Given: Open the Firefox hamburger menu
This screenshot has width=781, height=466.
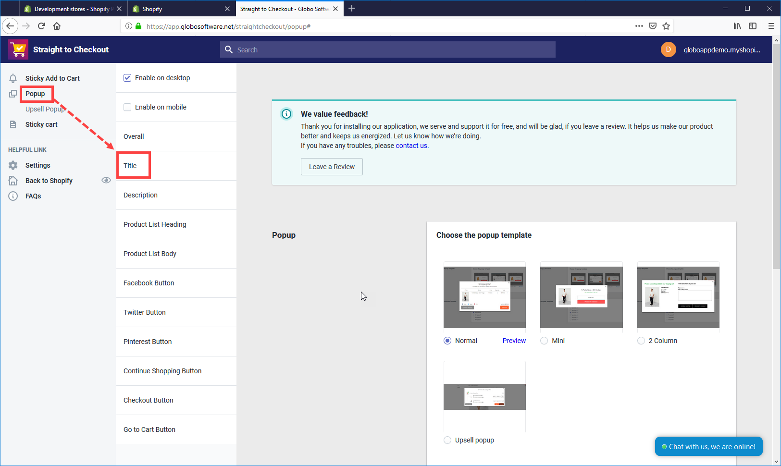Looking at the screenshot, I should [771, 26].
